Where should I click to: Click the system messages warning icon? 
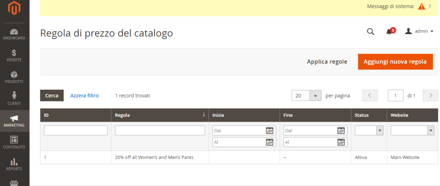click(x=421, y=6)
